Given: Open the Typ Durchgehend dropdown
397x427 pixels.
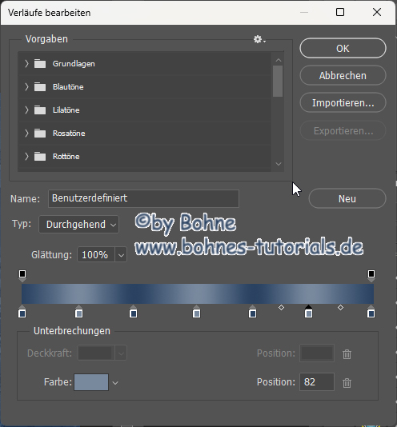Looking at the screenshot, I should (x=78, y=225).
